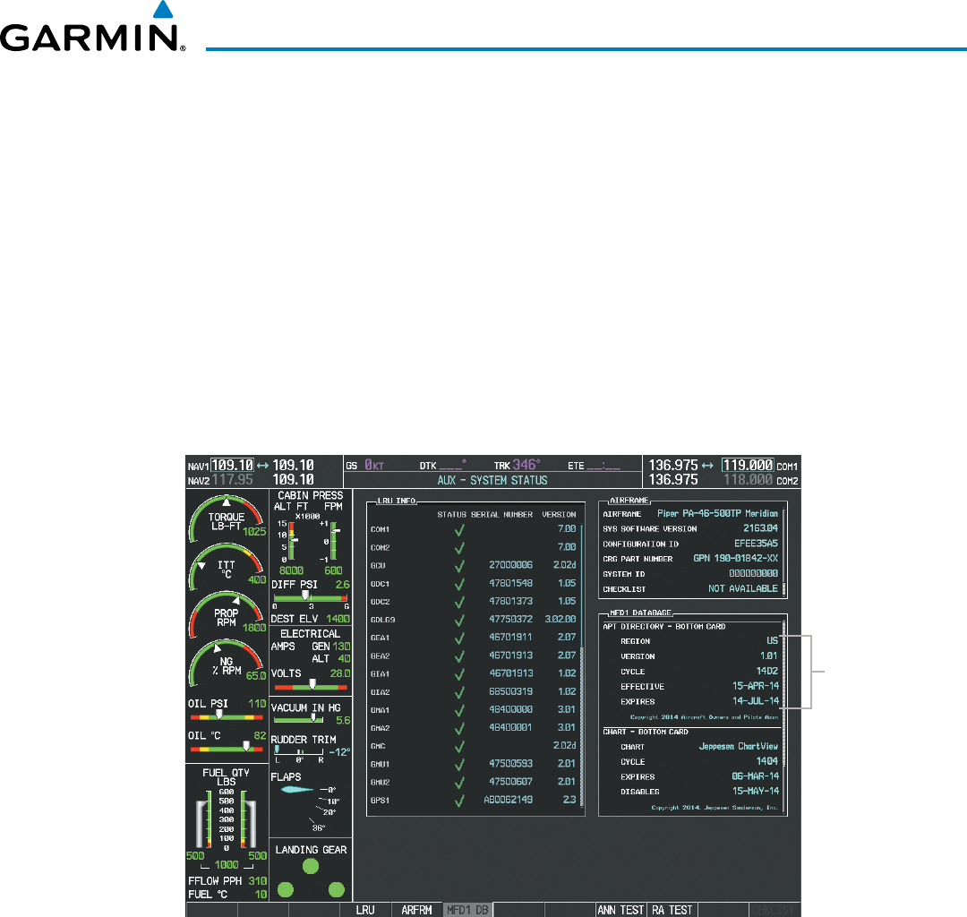Click the AIRFRAME box scrollbar
This screenshot has height=917, width=967.
pos(783,552)
